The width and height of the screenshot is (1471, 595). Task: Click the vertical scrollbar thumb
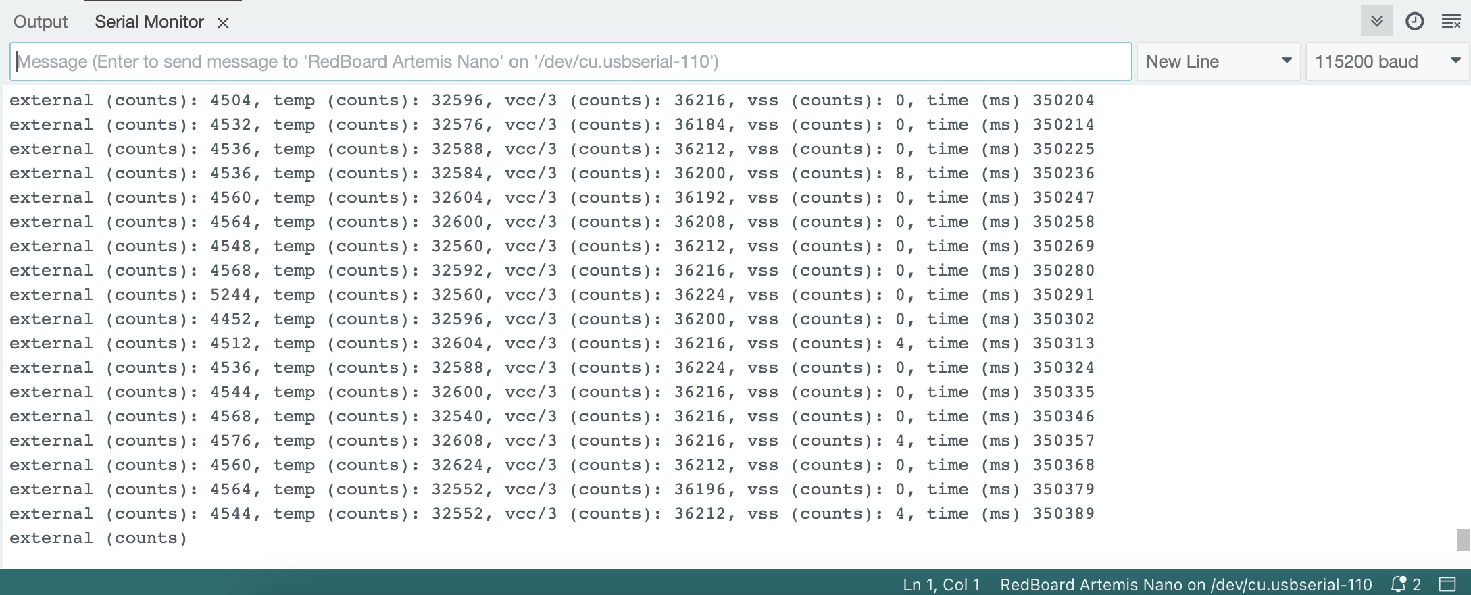click(x=1463, y=540)
